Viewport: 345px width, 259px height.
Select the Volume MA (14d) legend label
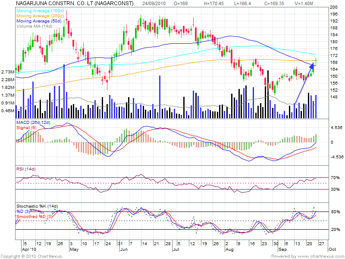pyautogui.click(x=34, y=26)
